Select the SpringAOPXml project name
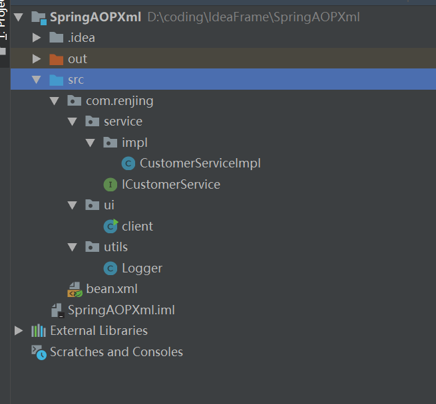This screenshot has height=404, width=436. point(95,17)
